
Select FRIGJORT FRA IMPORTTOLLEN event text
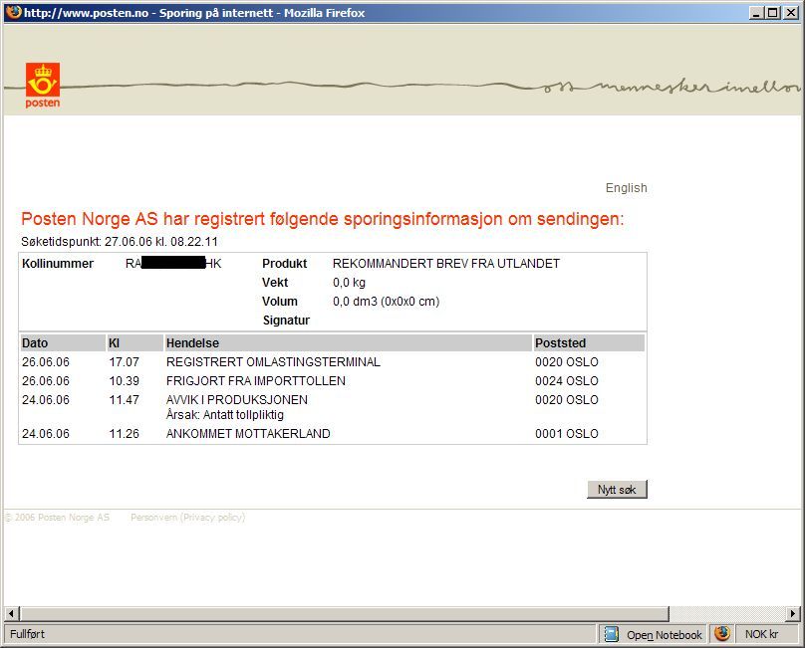click(256, 381)
